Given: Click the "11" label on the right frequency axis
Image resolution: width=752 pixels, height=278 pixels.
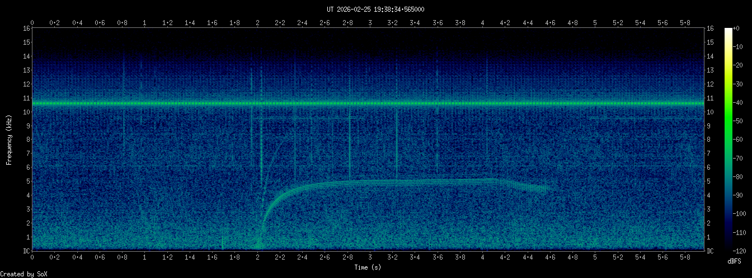Looking at the screenshot, I should coord(710,98).
